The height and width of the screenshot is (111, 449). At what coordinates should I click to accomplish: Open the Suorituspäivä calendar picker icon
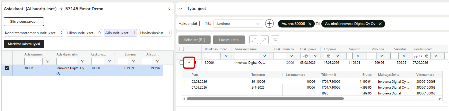[427, 56]
